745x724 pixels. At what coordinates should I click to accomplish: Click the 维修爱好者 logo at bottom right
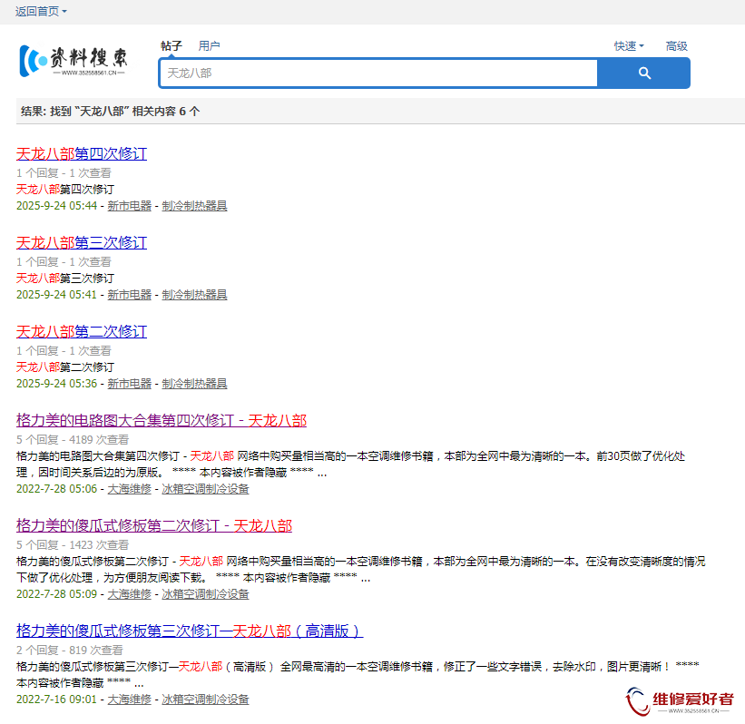(679, 700)
